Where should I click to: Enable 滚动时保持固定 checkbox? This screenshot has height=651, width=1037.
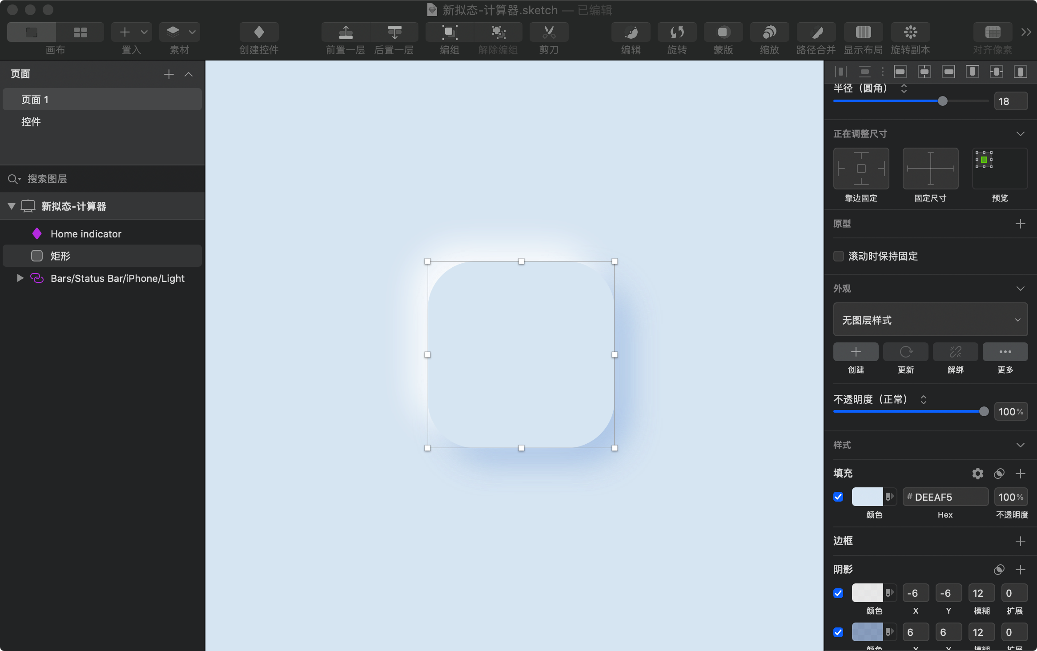[x=838, y=256]
